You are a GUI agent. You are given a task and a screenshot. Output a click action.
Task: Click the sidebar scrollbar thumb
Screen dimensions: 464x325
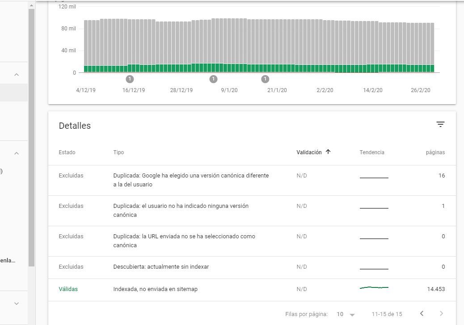pyautogui.click(x=31, y=138)
